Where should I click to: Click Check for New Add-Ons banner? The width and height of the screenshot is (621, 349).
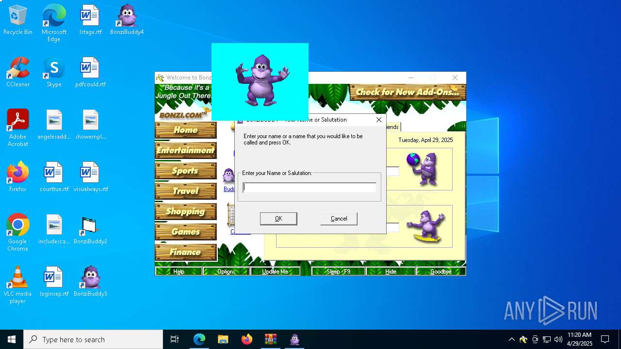point(408,92)
